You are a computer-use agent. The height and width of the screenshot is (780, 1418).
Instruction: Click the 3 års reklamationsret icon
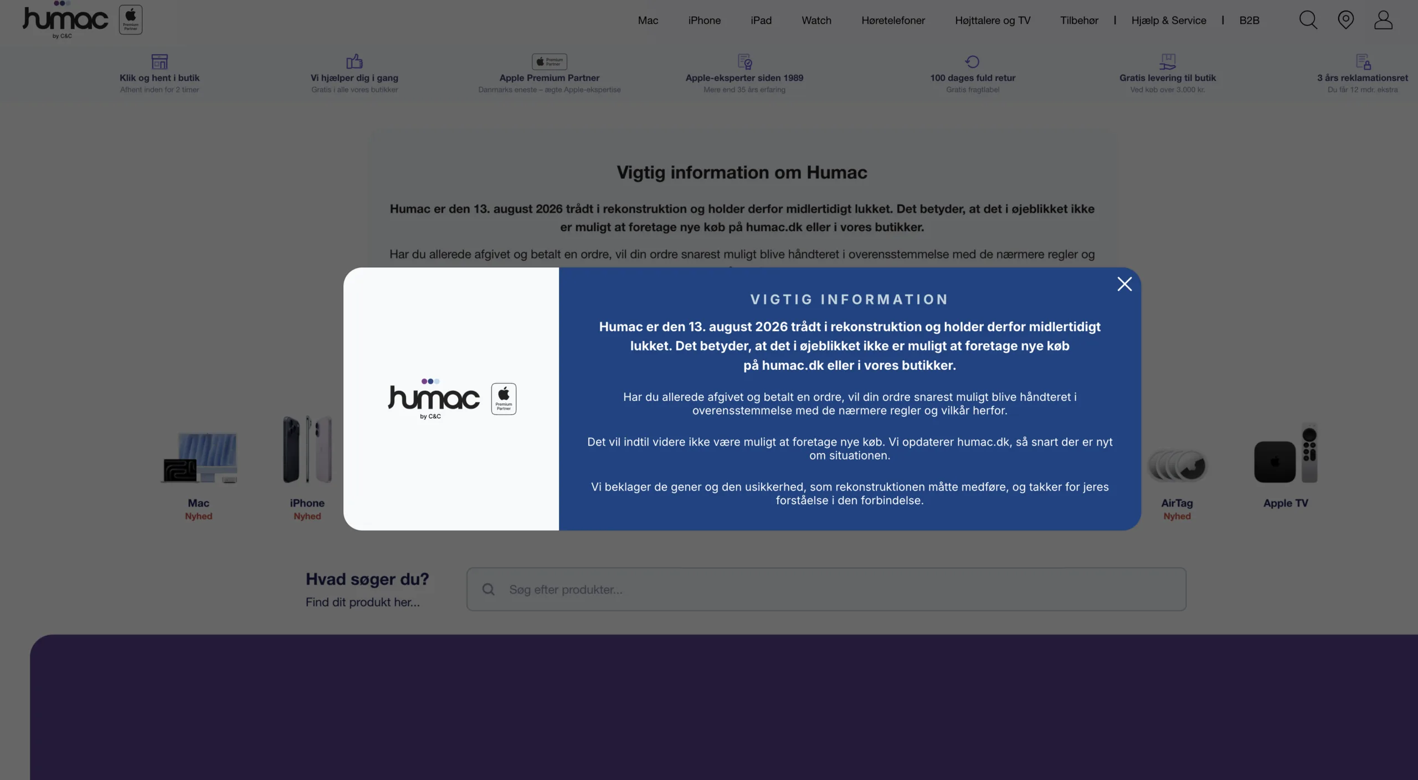[x=1363, y=61]
